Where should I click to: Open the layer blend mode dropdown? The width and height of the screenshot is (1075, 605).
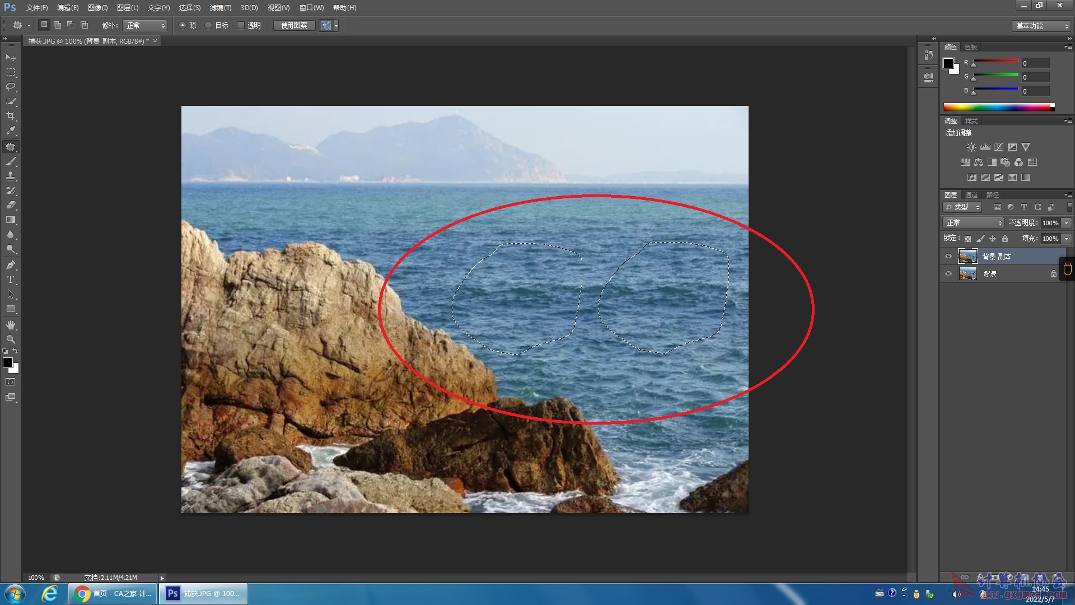coord(973,223)
